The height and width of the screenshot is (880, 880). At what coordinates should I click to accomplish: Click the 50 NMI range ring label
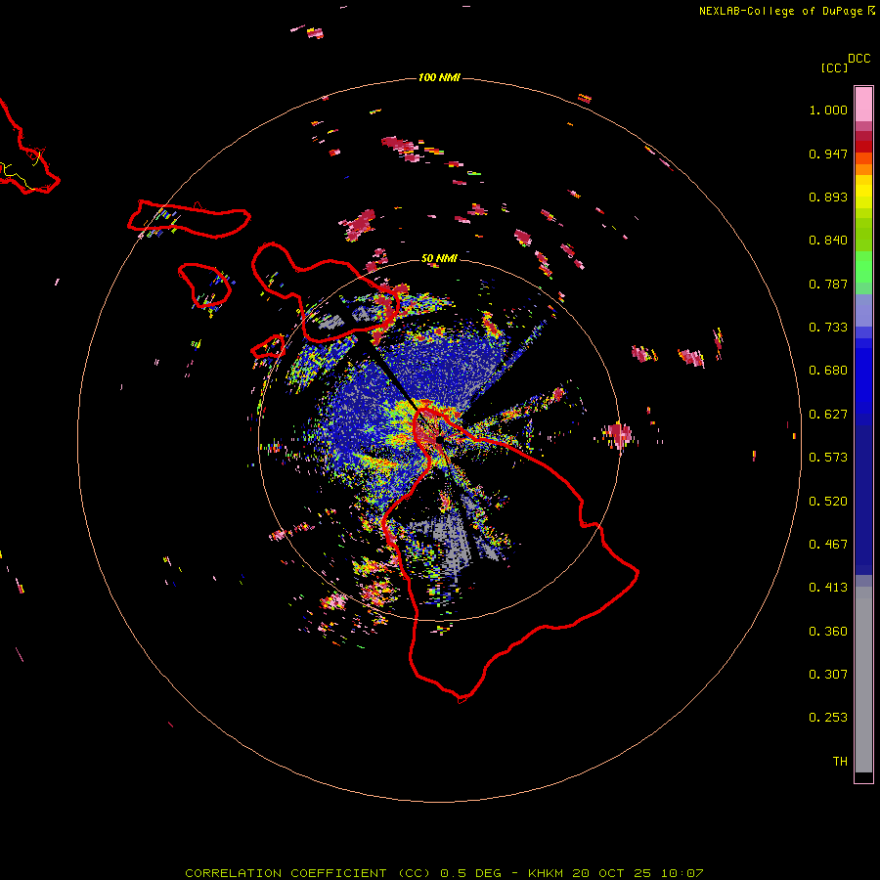coord(439,258)
